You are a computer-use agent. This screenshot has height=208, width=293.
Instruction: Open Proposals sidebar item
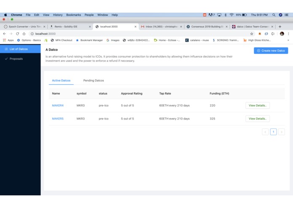pyautogui.click(x=20, y=59)
